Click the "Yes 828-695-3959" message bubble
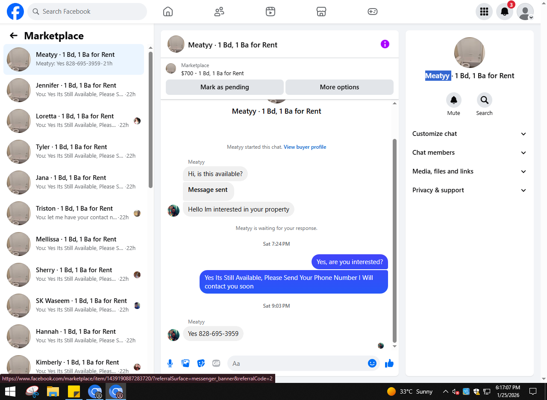 coord(213,333)
